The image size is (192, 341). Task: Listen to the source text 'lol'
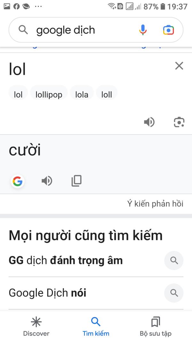149,122
